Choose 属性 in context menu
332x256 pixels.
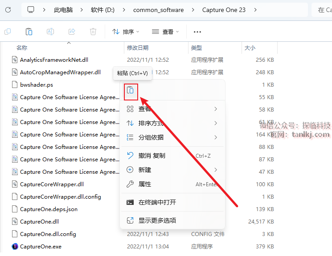point(172,184)
